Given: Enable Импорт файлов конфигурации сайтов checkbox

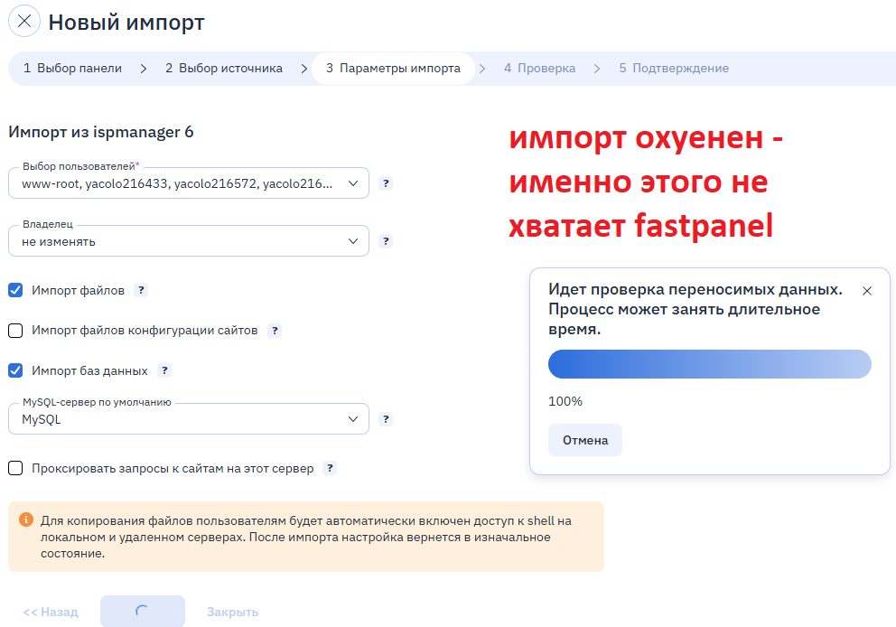Looking at the screenshot, I should (15, 331).
